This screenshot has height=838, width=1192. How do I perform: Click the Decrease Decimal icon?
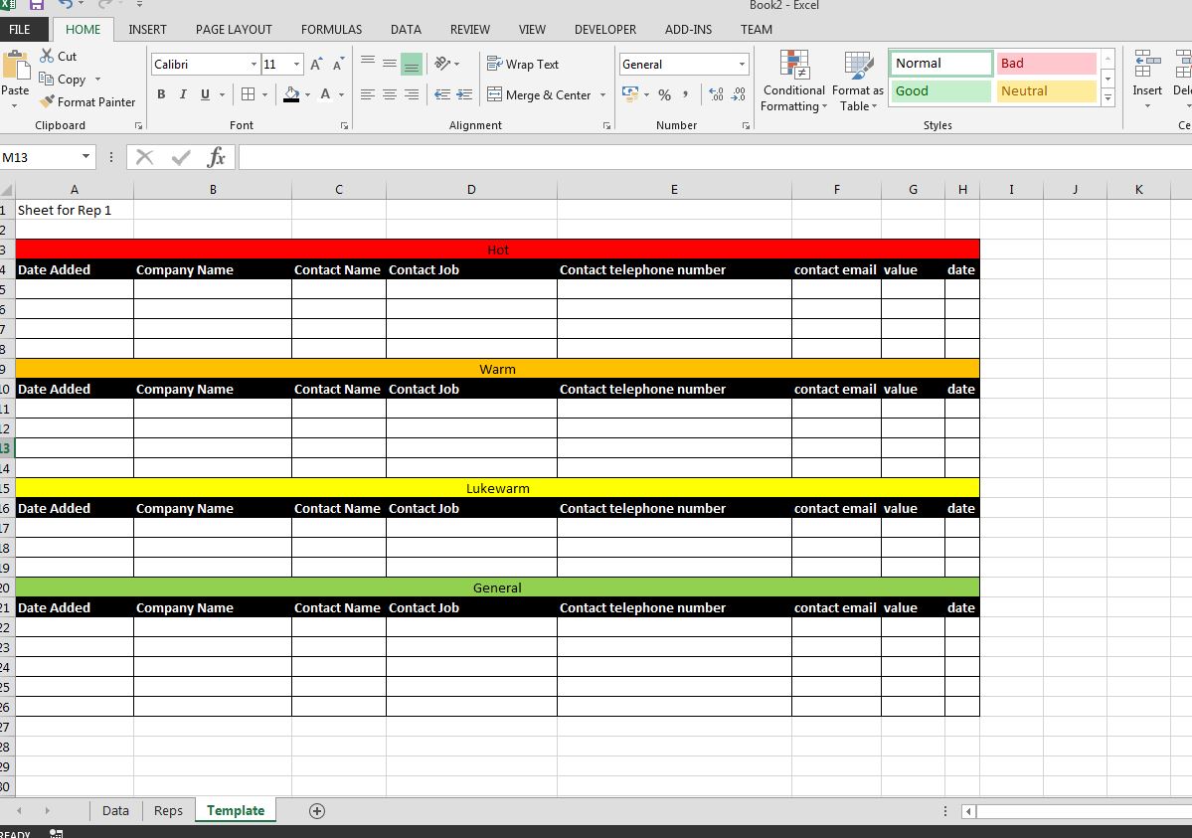[738, 94]
